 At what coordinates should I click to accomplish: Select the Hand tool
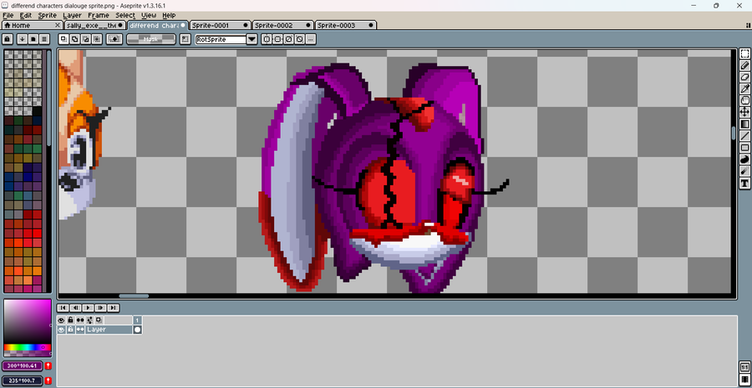(744, 101)
